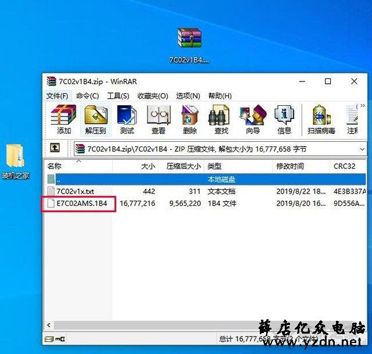Click the 文本文档 type cell
Image resolution: width=372 pixels, height=354 pixels.
(x=221, y=191)
